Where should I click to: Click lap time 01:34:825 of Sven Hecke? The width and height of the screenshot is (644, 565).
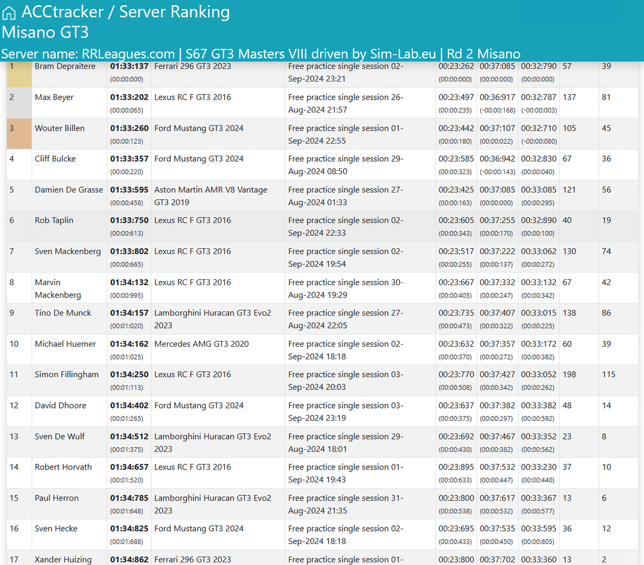pyautogui.click(x=129, y=529)
